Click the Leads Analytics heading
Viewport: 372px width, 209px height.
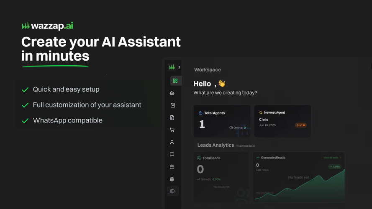(216, 145)
